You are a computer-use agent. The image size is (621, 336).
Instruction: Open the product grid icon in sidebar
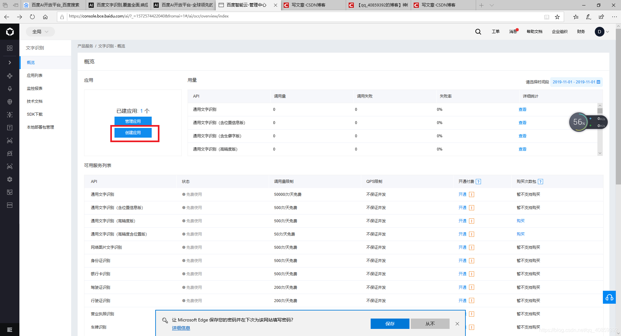tap(10, 48)
